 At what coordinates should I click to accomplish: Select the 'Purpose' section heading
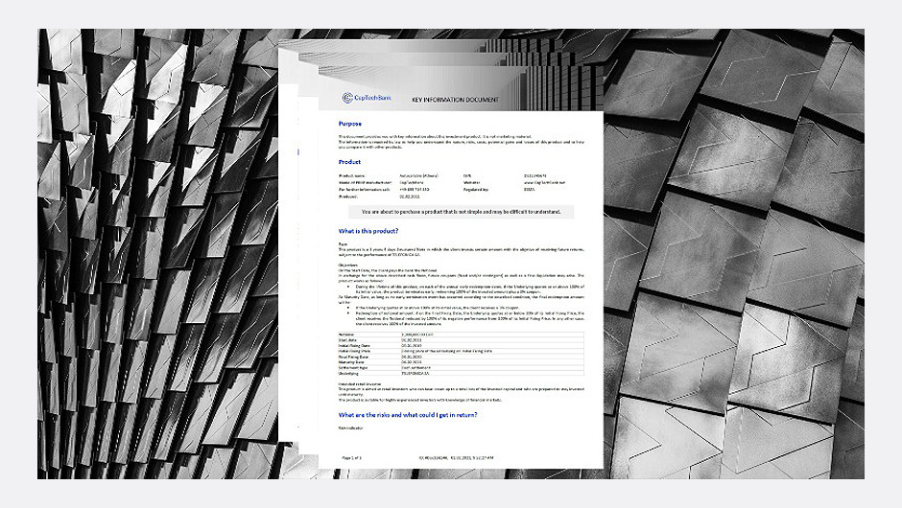coord(349,124)
